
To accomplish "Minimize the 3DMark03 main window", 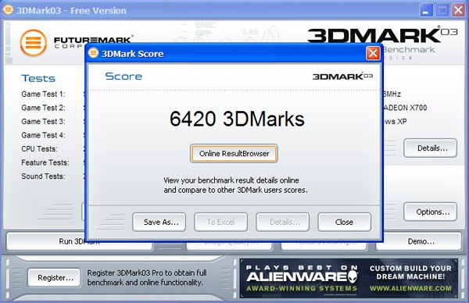I will [426, 10].
